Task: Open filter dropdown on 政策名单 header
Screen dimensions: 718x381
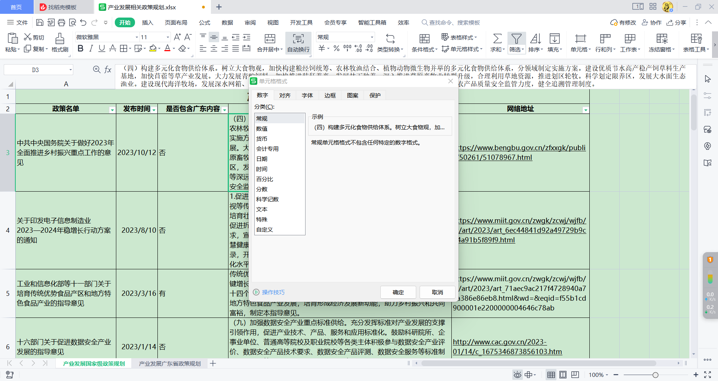Action: click(x=112, y=110)
